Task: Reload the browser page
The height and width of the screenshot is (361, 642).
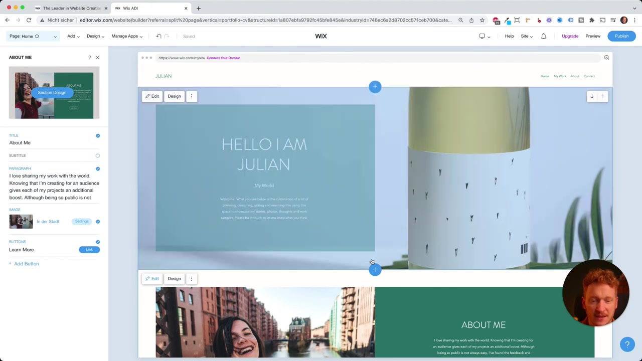Action: [29, 20]
